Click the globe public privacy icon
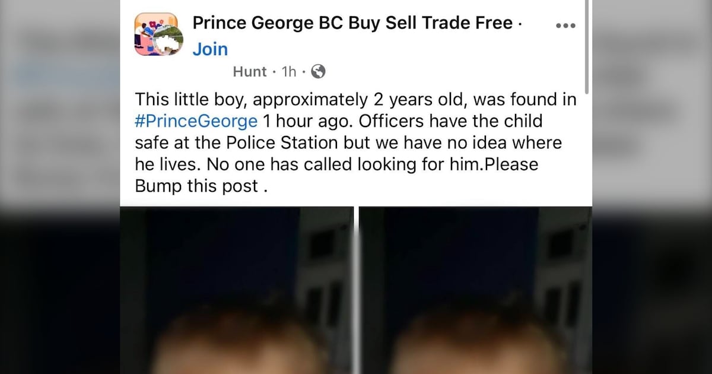 coord(318,72)
